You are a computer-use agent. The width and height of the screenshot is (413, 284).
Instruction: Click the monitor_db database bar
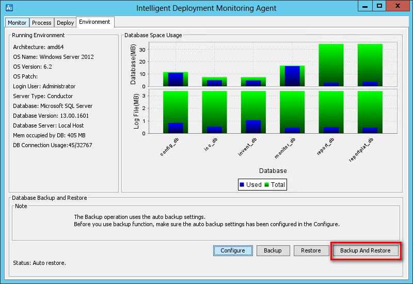pos(292,76)
